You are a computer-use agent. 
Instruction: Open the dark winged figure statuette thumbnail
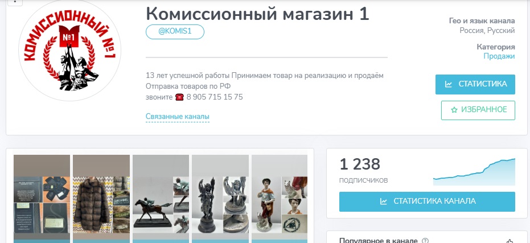point(220,199)
